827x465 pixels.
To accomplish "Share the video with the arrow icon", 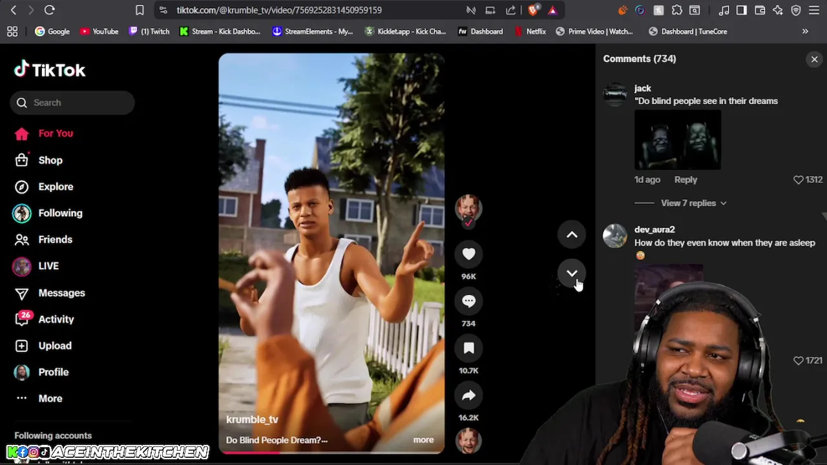I will point(468,396).
